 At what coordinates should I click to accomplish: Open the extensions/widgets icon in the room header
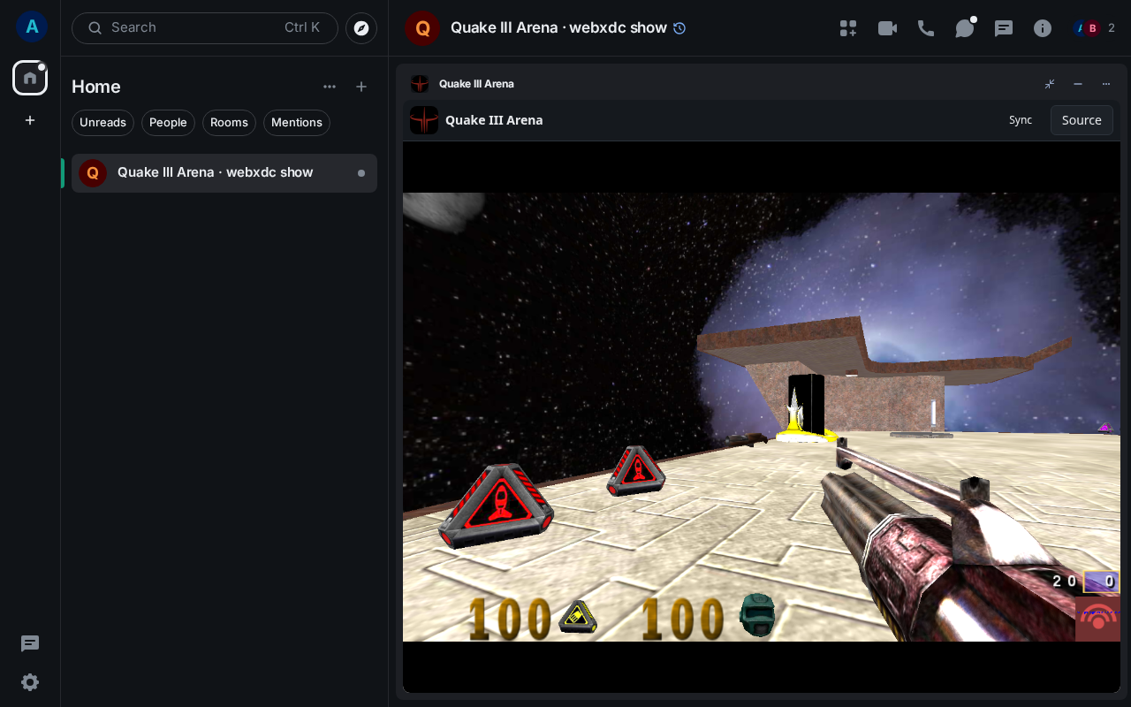click(x=848, y=28)
